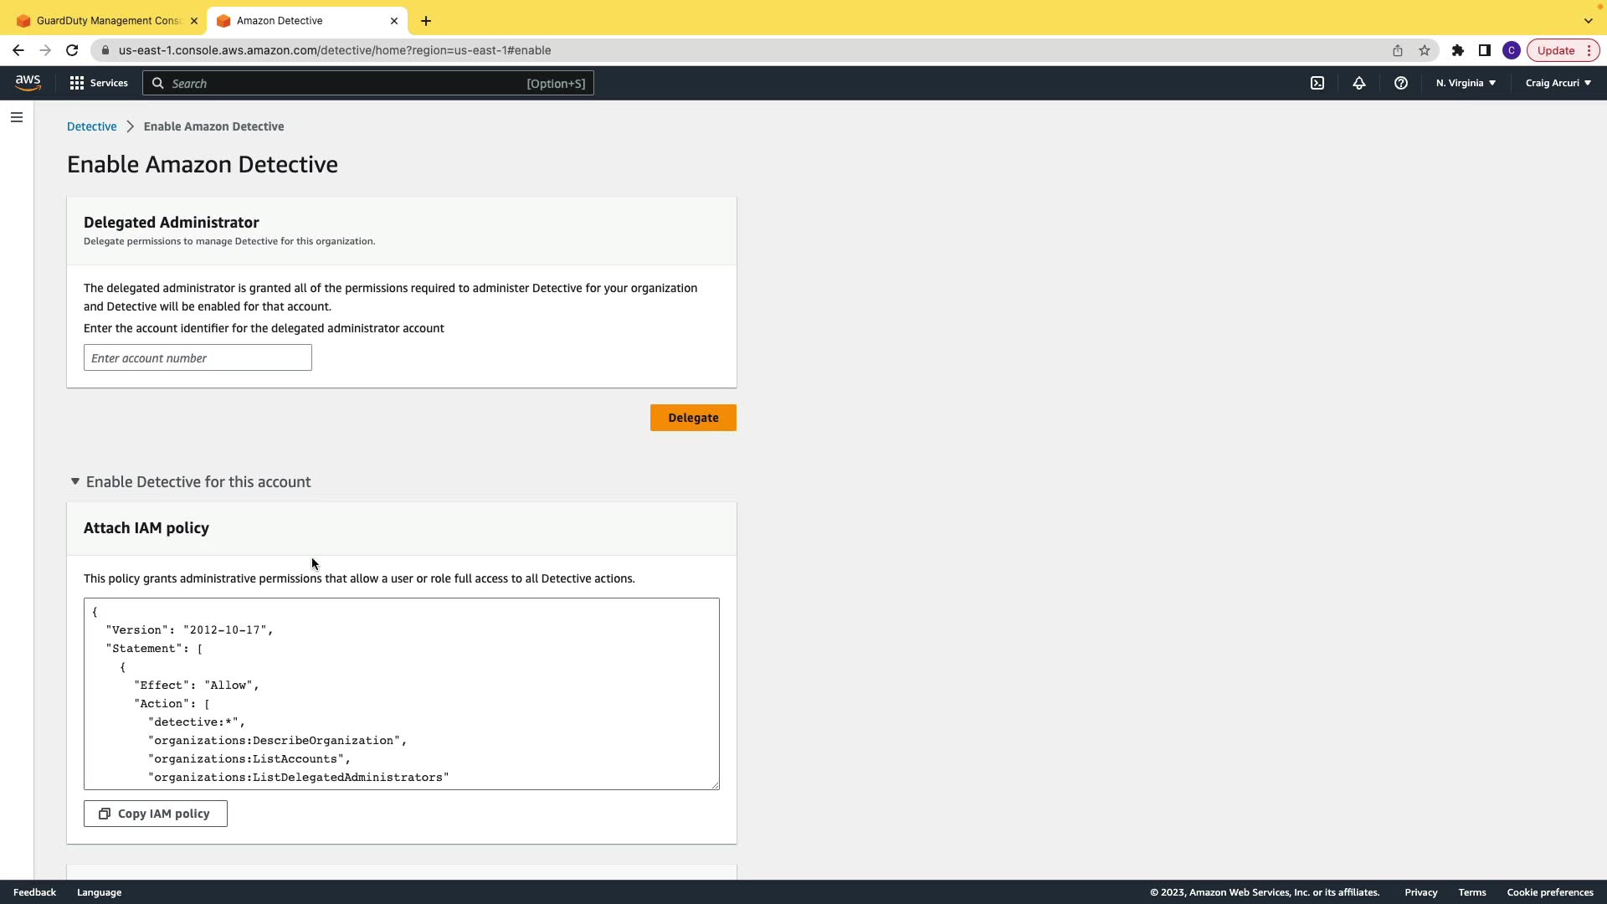Open the left hamburger navigation menu
The image size is (1607, 904).
click(x=17, y=117)
